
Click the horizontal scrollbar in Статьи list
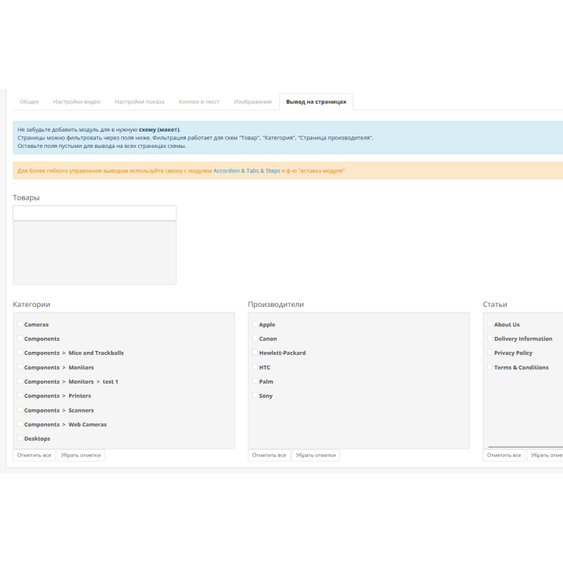click(524, 447)
